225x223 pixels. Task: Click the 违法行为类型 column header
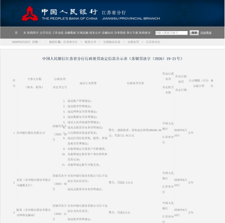(x=88, y=83)
